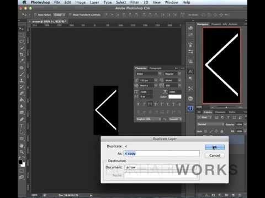Toggle the Auto-Select checkbox

pyautogui.click(x=35, y=15)
